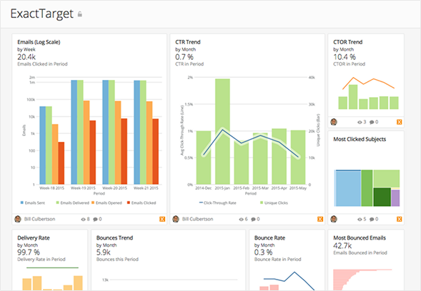This screenshot has width=421, height=291.
Task: Click Bill Culbertson name on Emails card
Action: [x=40, y=219]
